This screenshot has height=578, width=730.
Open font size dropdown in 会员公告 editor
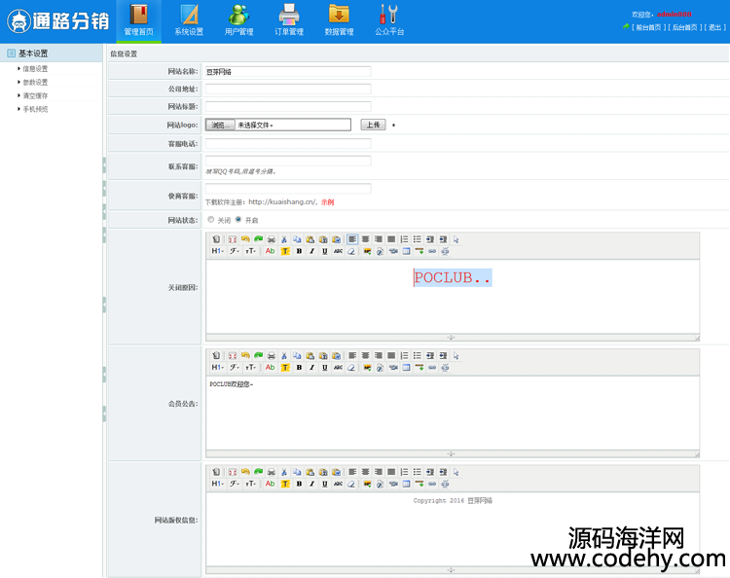click(250, 368)
